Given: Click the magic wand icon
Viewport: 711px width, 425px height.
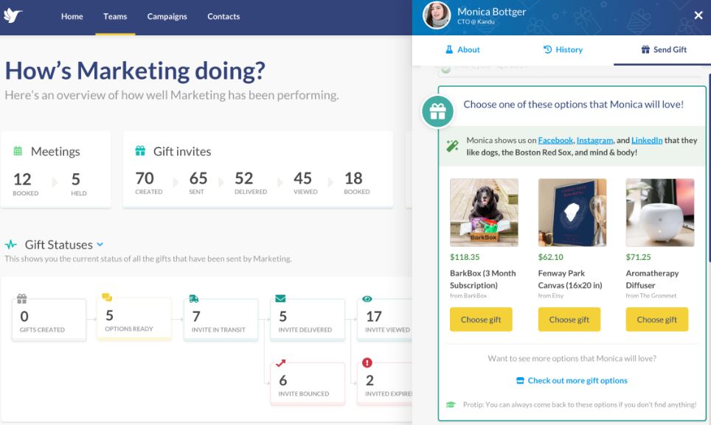Looking at the screenshot, I should (x=452, y=146).
